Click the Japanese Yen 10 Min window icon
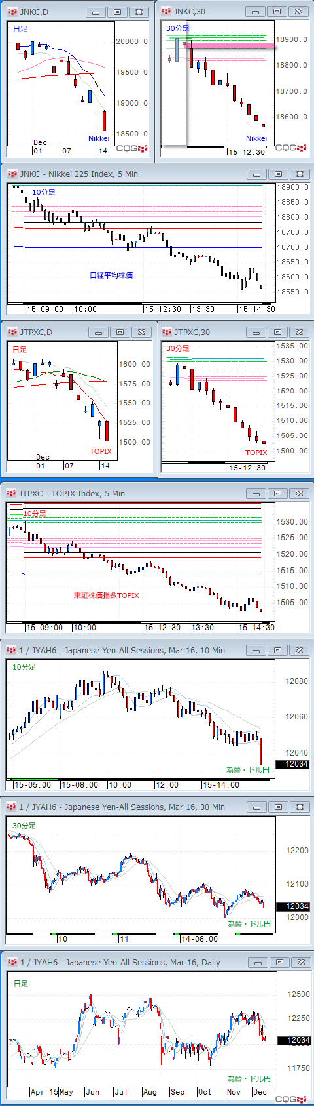Screen dimensions: 314x1109 [x=11, y=650]
